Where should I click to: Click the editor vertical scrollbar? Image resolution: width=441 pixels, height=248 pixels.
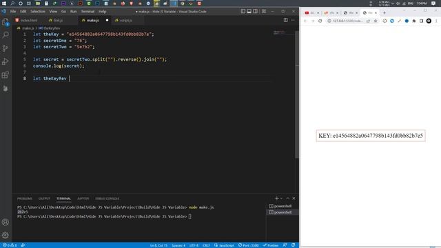297,94
